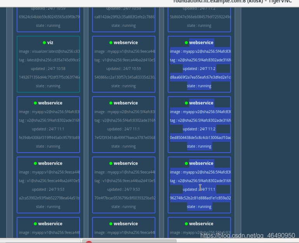Click container ID 7ef2f39341db499f79aeca3787e0568
Image resolution: width=299 pixels, height=243 pixels.
point(125,137)
